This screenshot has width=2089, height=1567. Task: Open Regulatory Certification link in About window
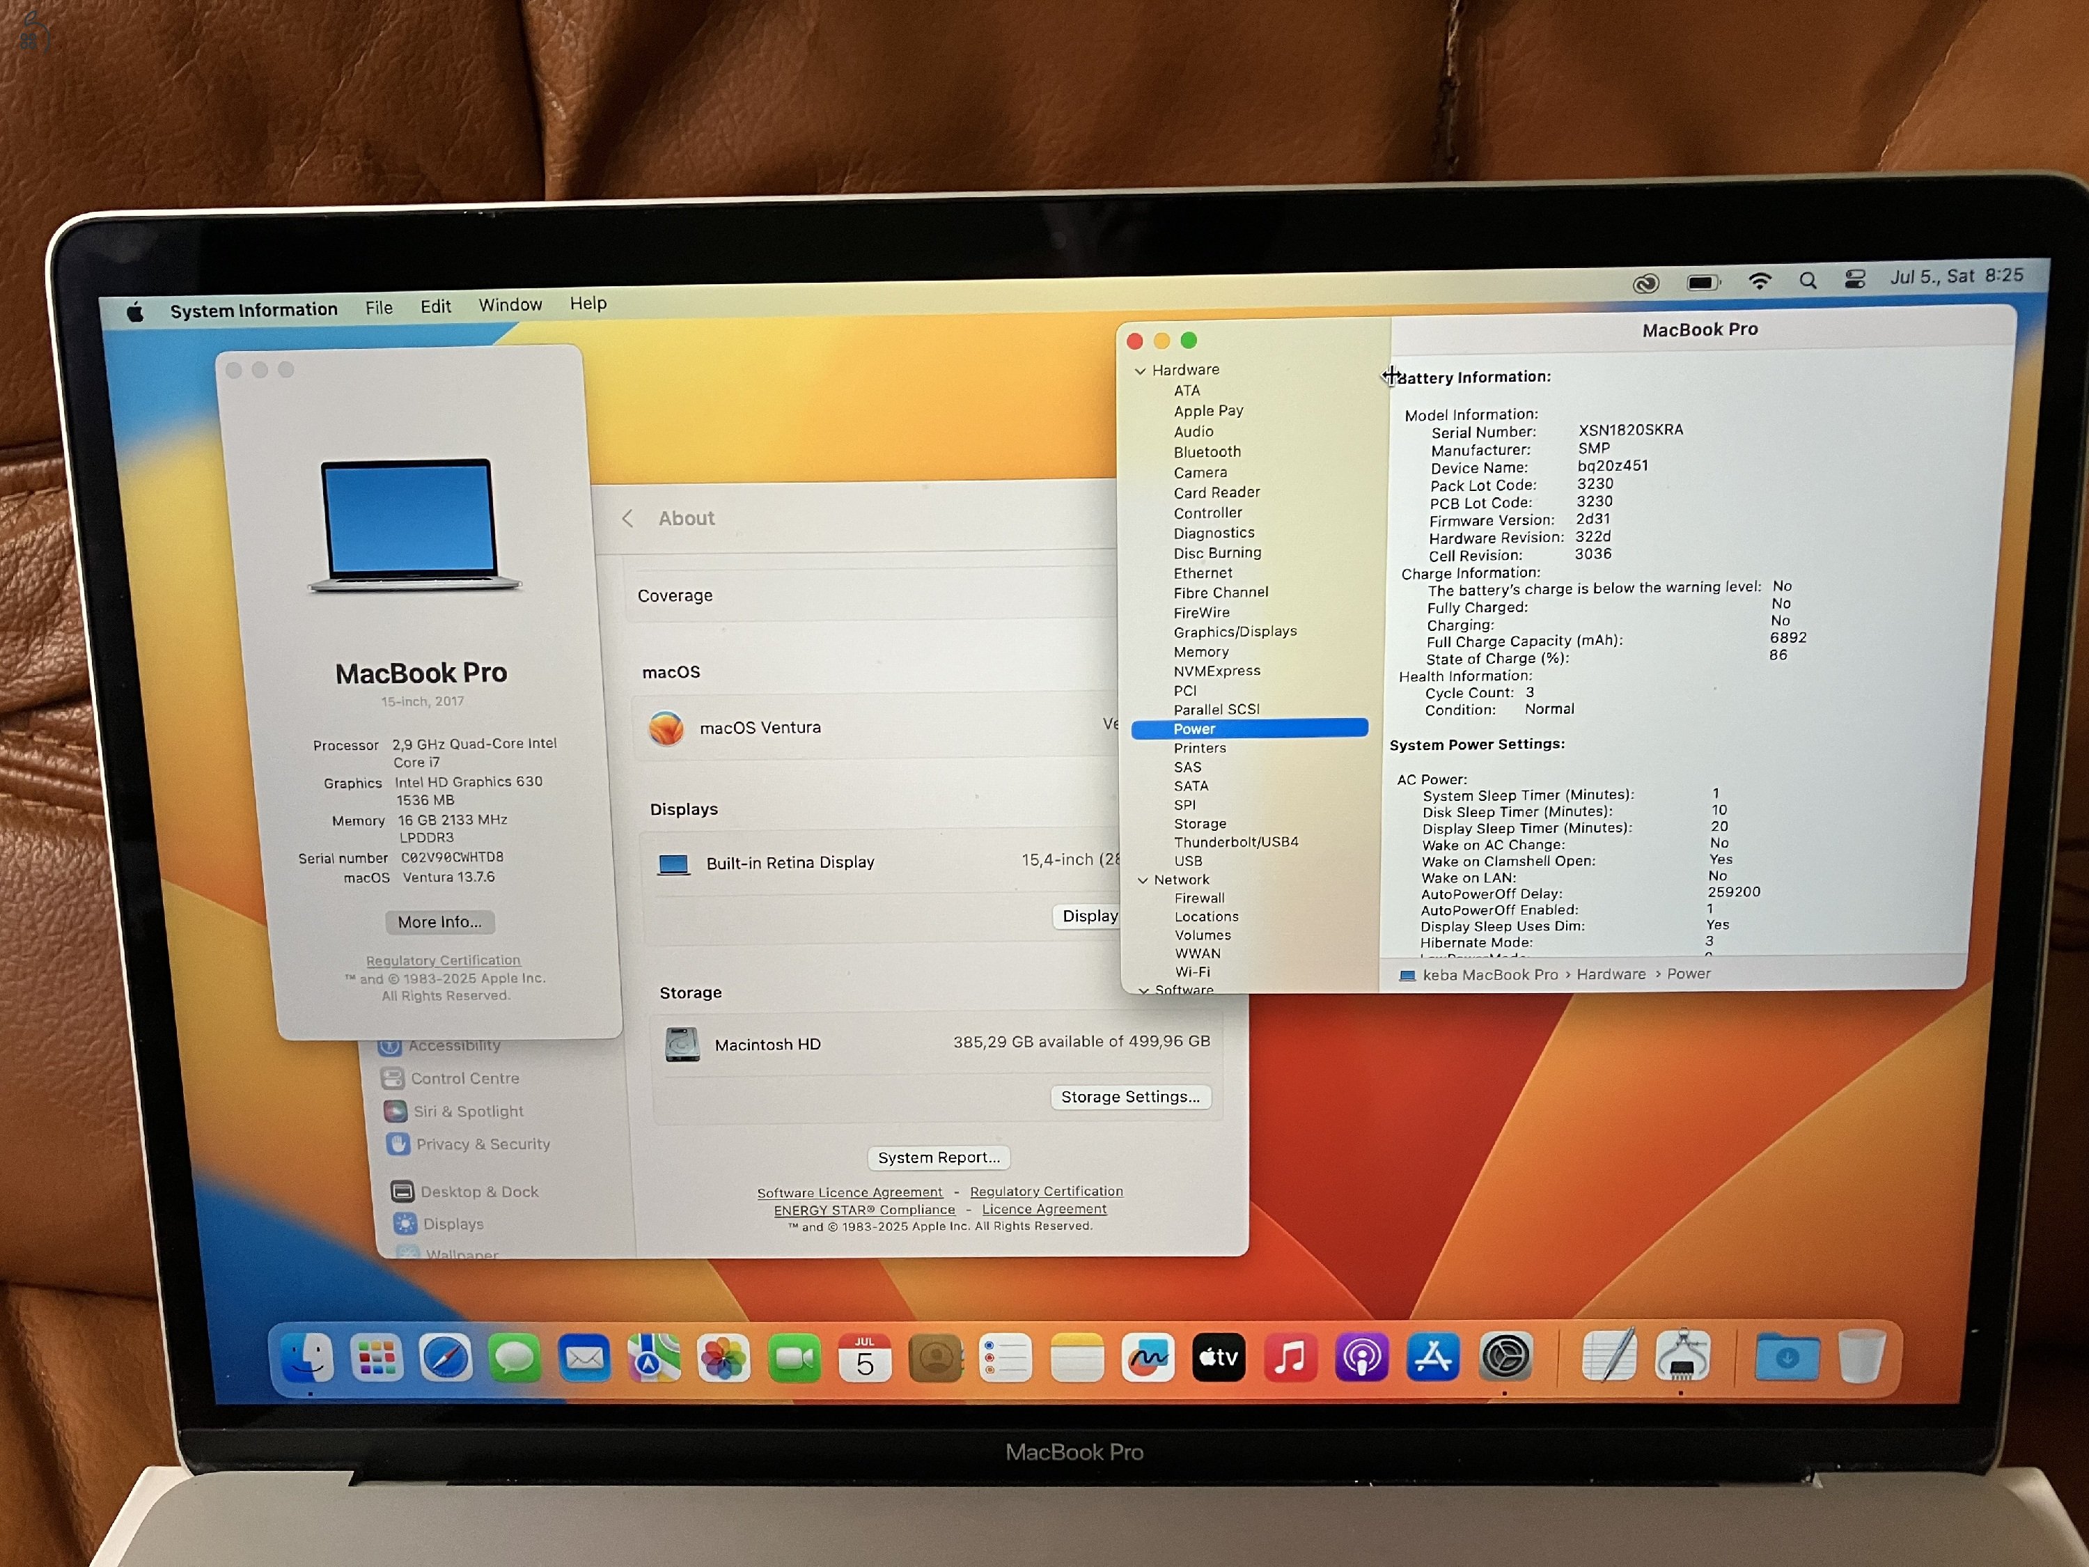(x=443, y=960)
